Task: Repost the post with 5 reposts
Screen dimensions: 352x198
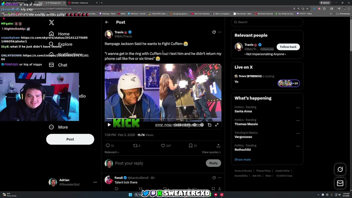Action: [135, 145]
